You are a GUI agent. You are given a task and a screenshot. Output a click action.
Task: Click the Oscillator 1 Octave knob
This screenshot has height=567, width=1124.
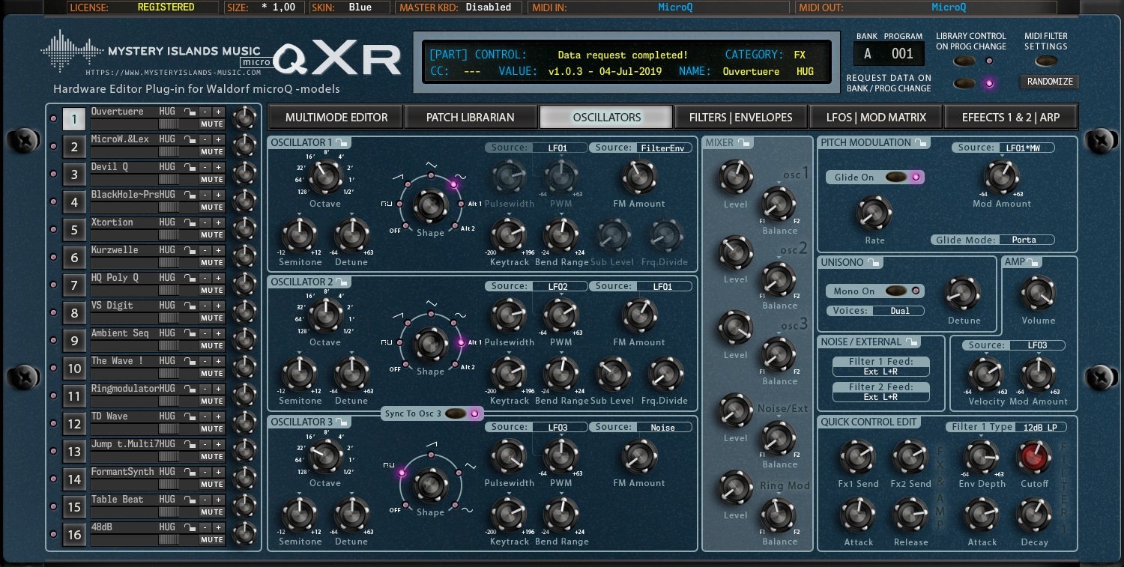click(325, 177)
